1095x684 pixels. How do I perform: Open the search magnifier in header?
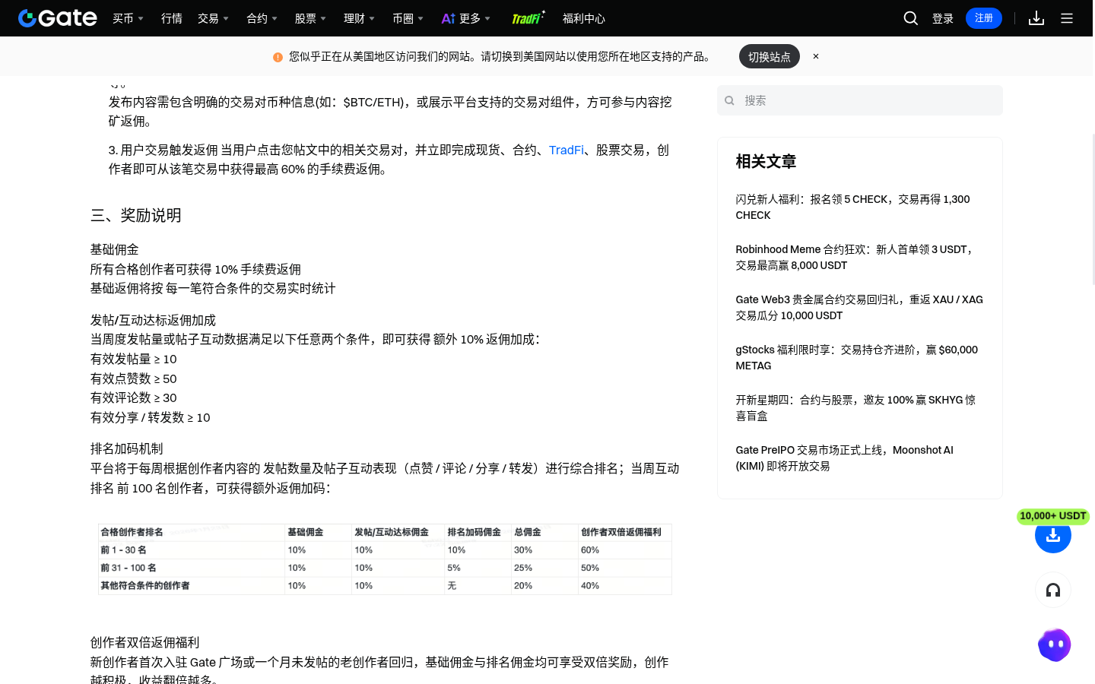[x=910, y=18]
